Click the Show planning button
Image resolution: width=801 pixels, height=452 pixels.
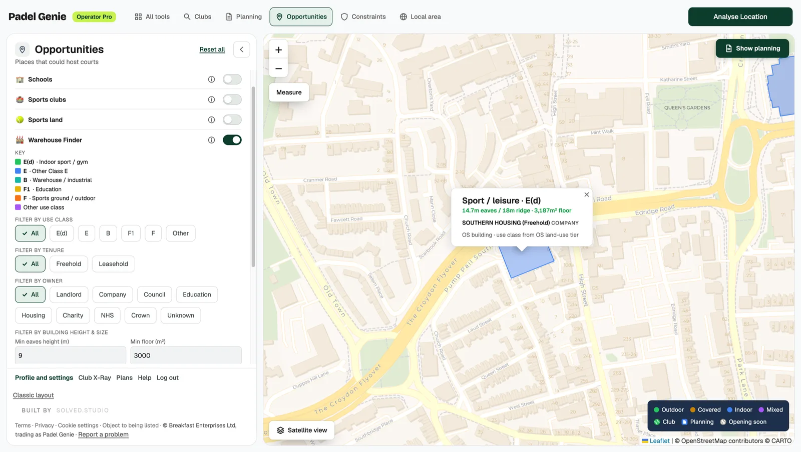tap(752, 48)
